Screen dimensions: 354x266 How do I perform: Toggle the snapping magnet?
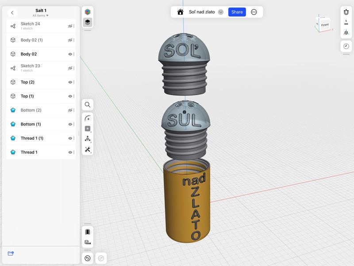pos(346,12)
